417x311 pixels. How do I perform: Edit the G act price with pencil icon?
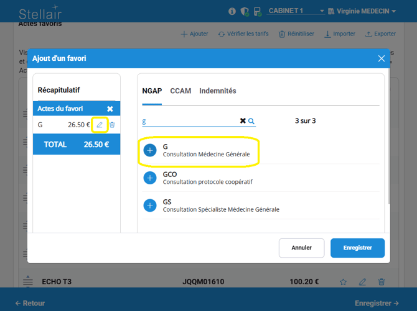[100, 125]
